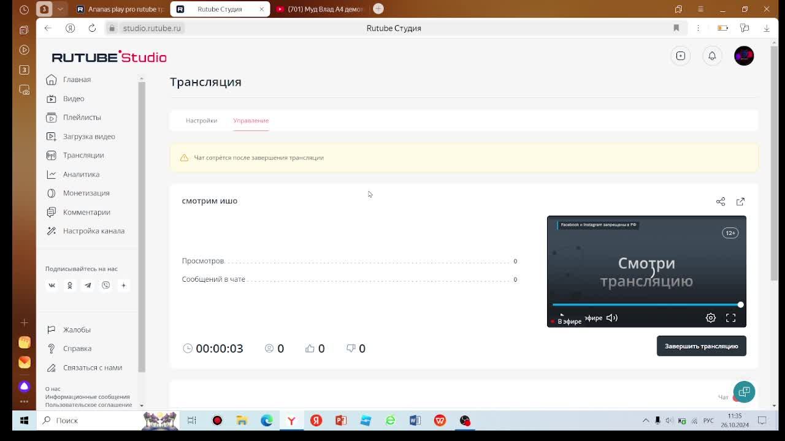Screen dimensions: 785x441
Task: Bookmark the page with bookmark icon
Action: point(676,28)
